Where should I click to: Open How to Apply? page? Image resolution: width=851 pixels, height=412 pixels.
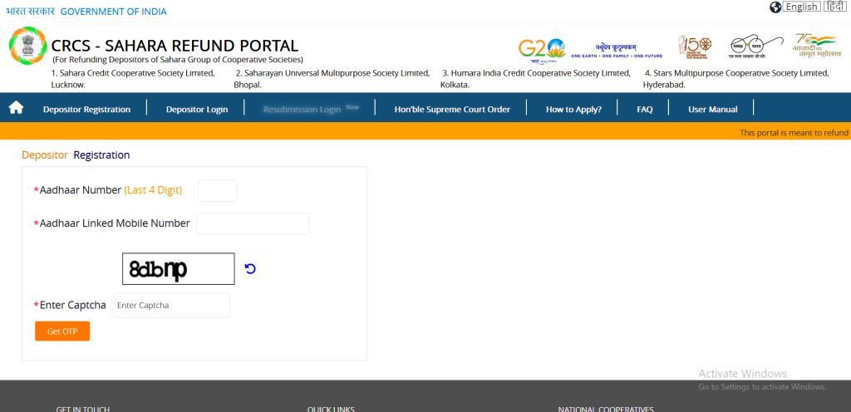[573, 109]
